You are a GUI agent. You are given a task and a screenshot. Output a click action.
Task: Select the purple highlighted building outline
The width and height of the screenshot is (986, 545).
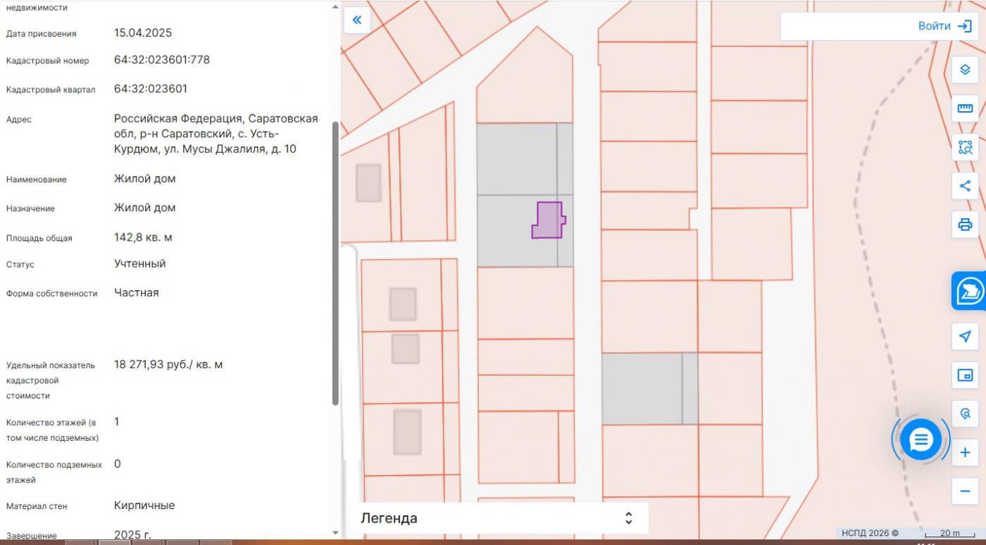coord(549,221)
